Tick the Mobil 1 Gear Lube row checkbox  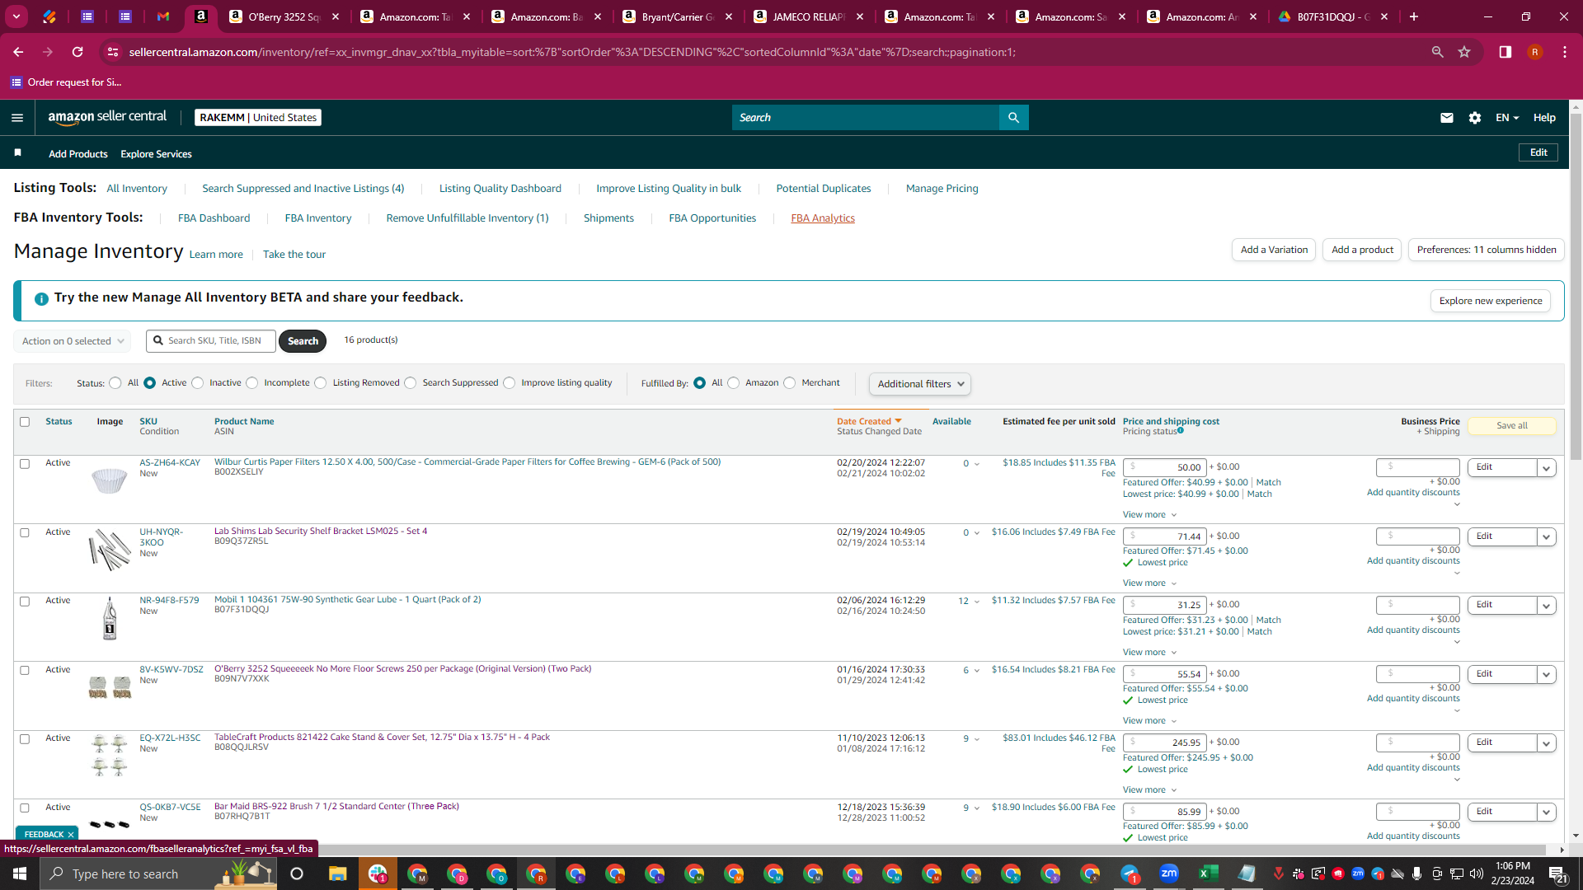click(25, 602)
